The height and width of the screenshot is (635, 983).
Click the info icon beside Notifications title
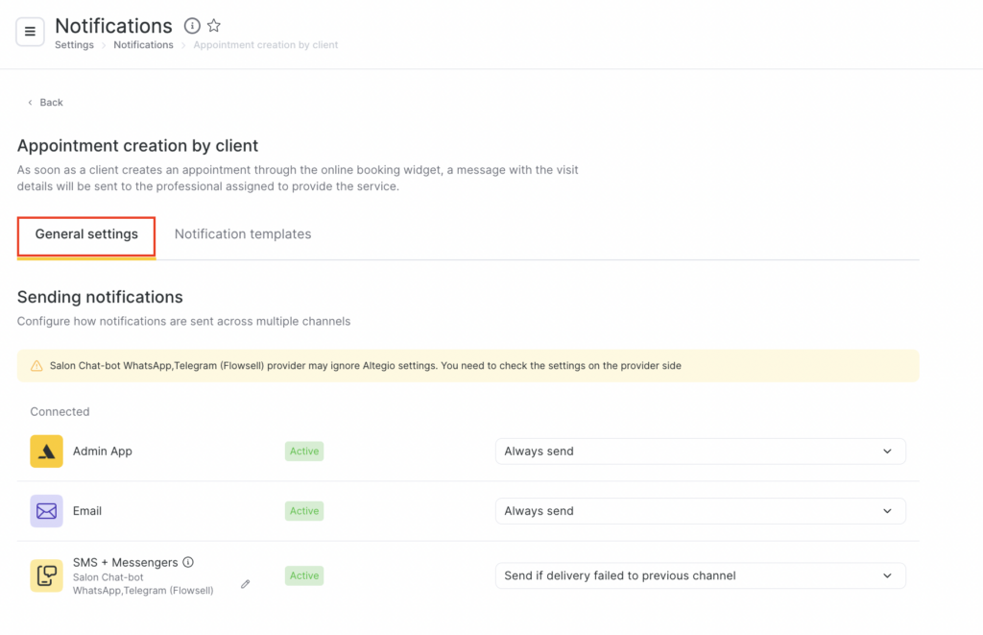[192, 26]
